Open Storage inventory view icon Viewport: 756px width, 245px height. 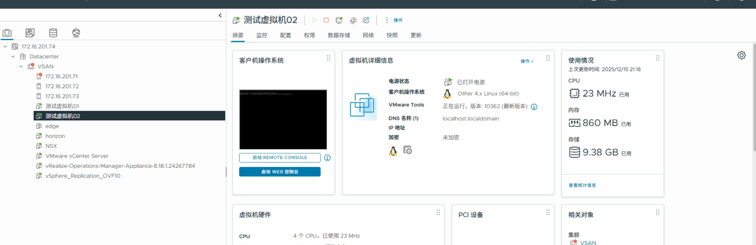pos(53,33)
